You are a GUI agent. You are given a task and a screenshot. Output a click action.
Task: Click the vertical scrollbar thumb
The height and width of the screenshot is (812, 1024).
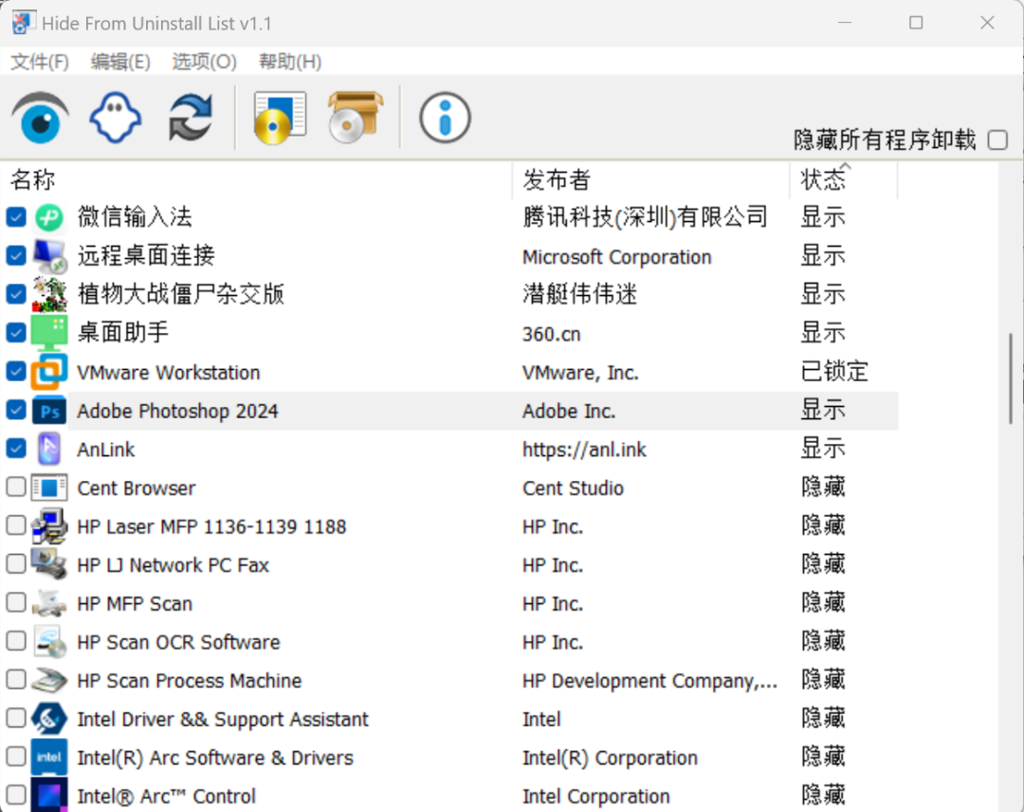(1011, 378)
